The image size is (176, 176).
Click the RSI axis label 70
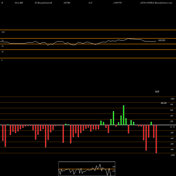[x=2, y=40]
